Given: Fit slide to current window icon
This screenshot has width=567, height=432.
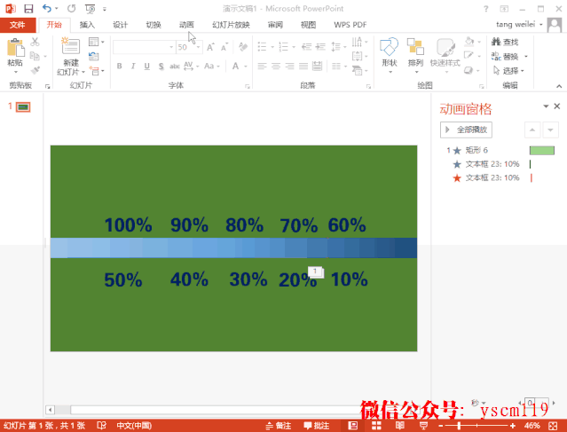Looking at the screenshot, I should 553,426.
